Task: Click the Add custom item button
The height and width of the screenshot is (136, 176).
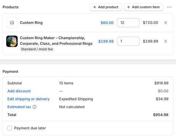Action: [143, 7]
